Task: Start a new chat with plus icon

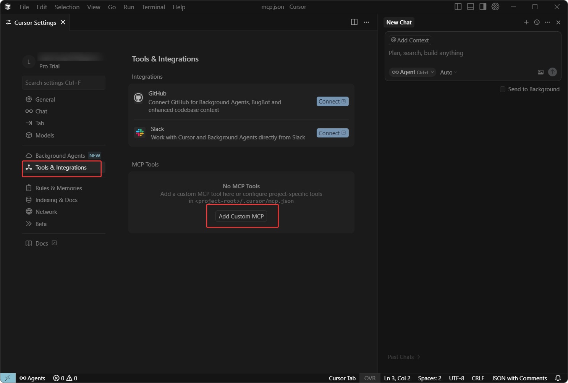Action: (526, 22)
